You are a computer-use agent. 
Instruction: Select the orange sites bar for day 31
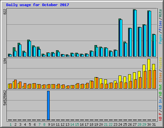[x=155, y=79]
